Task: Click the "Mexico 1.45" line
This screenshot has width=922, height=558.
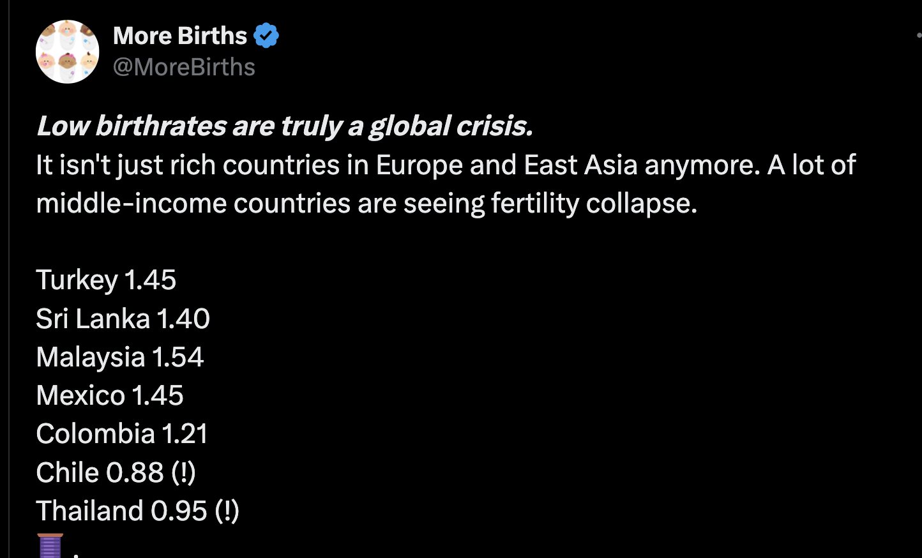Action: [110, 395]
